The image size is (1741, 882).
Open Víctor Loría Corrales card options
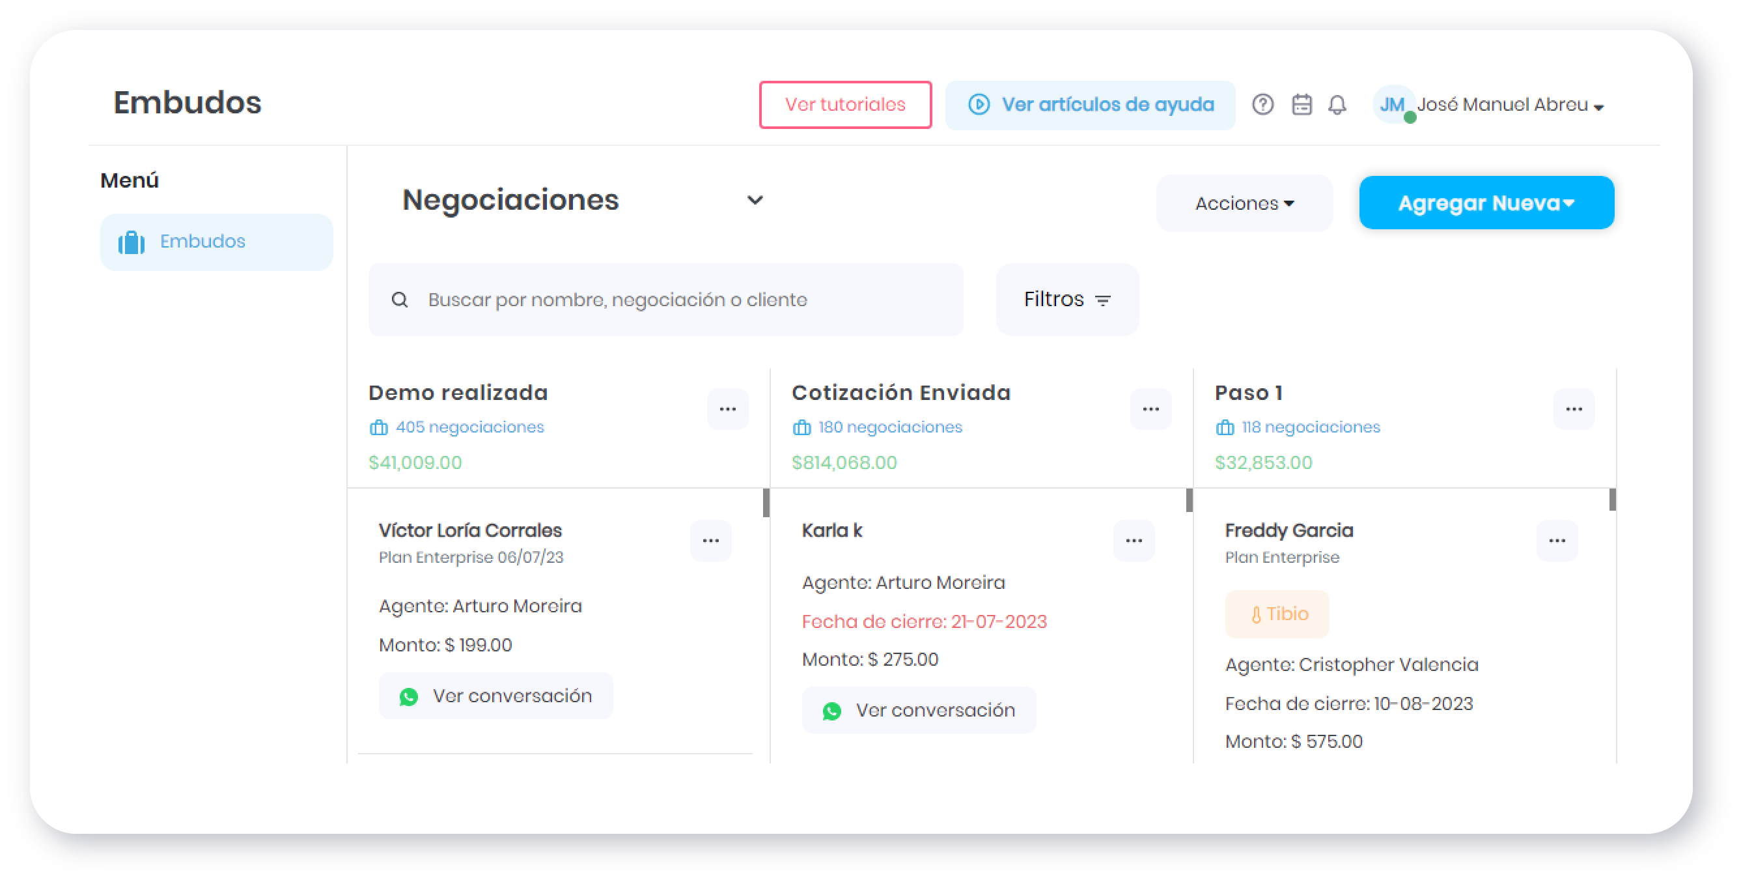(710, 541)
